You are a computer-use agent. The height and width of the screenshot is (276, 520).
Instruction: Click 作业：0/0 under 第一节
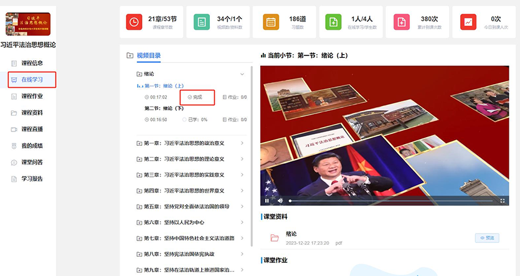click(x=235, y=97)
